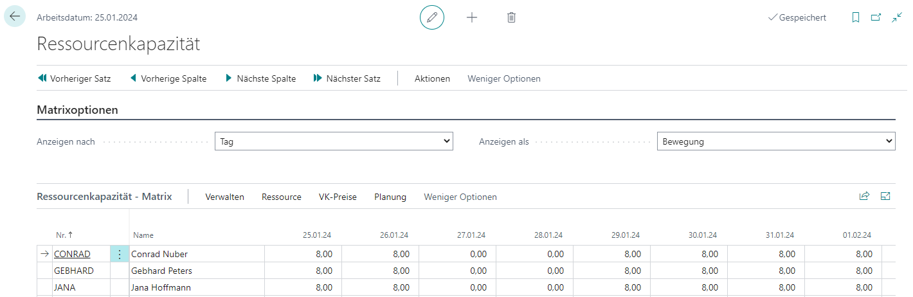913x297 pixels.
Task: Go to Nächster Satz
Action: pyautogui.click(x=347, y=78)
